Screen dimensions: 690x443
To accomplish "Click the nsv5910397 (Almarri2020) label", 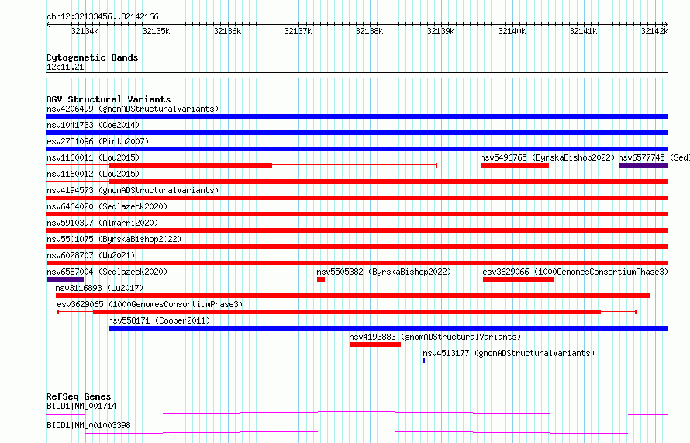I will pyautogui.click(x=102, y=223).
